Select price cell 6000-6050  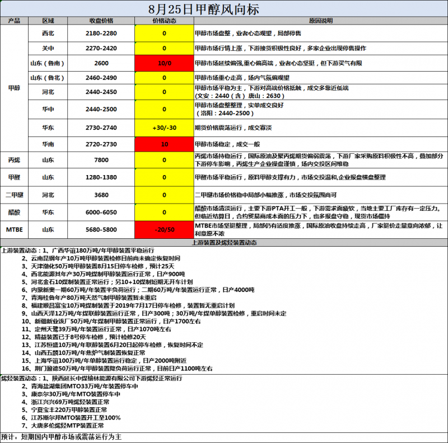(x=101, y=212)
